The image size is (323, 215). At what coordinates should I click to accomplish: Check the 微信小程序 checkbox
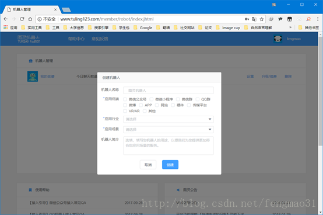(152, 99)
